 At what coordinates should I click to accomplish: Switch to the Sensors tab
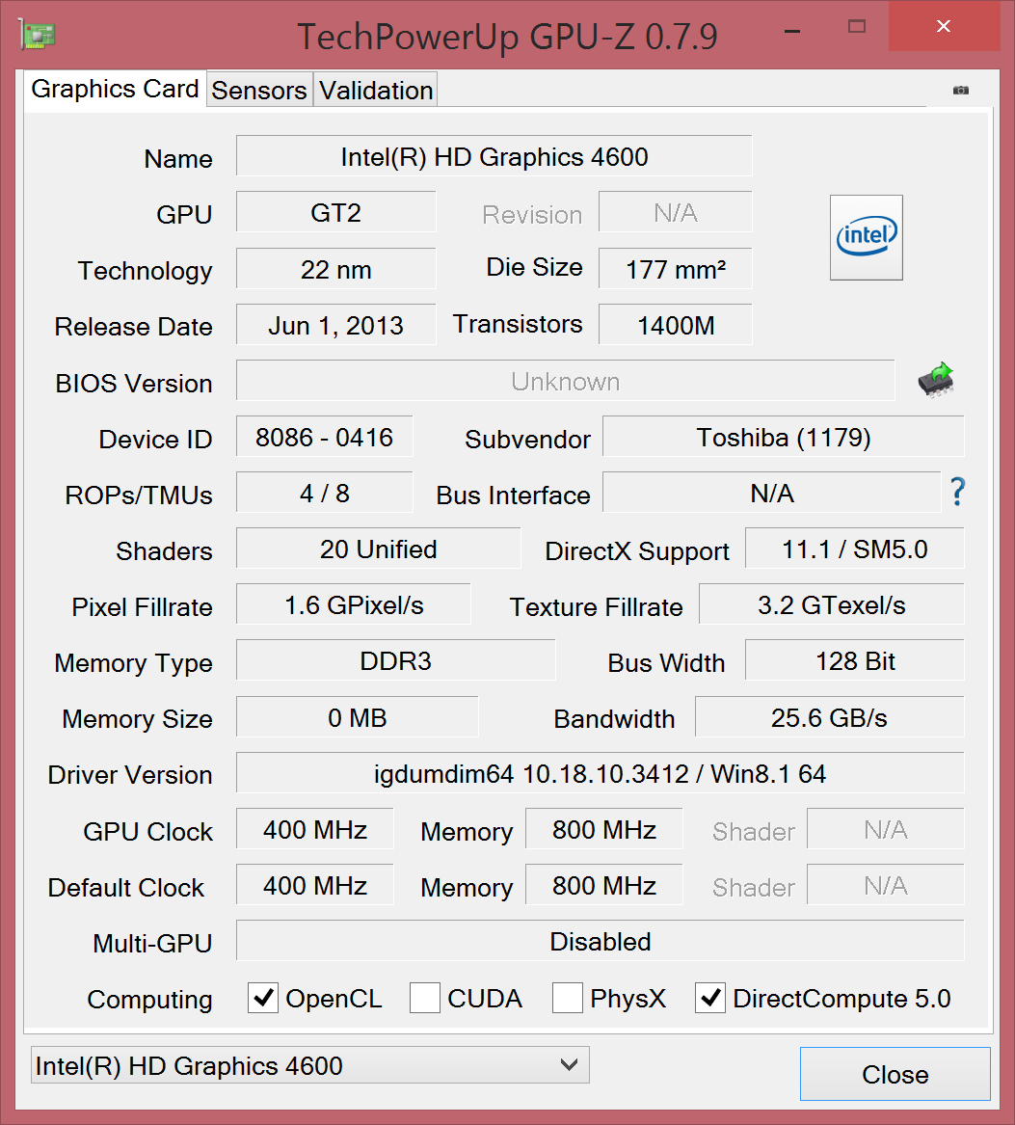click(x=259, y=90)
